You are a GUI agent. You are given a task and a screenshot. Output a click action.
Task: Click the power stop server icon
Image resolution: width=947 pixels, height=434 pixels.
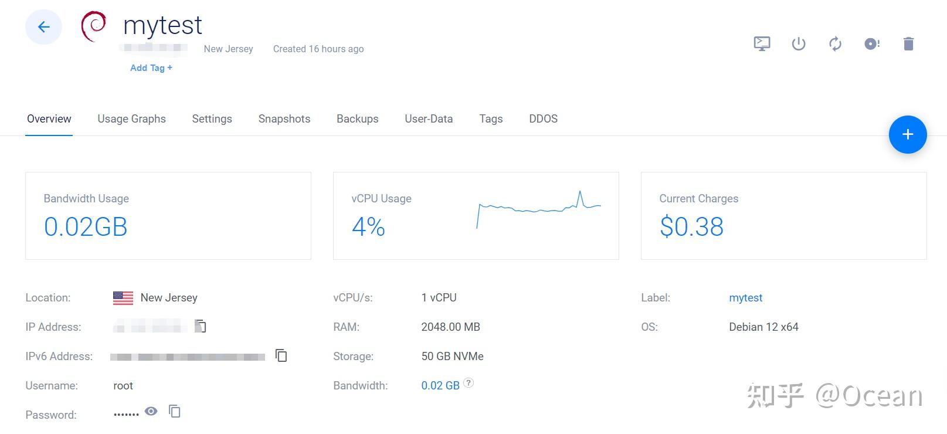[799, 43]
